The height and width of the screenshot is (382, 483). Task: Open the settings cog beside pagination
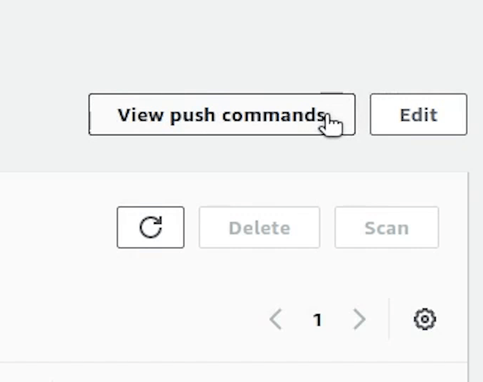[424, 319]
